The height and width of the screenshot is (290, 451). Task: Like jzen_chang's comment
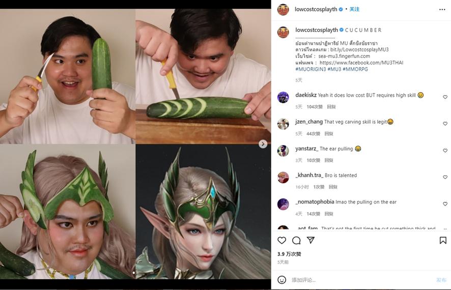tap(445, 124)
